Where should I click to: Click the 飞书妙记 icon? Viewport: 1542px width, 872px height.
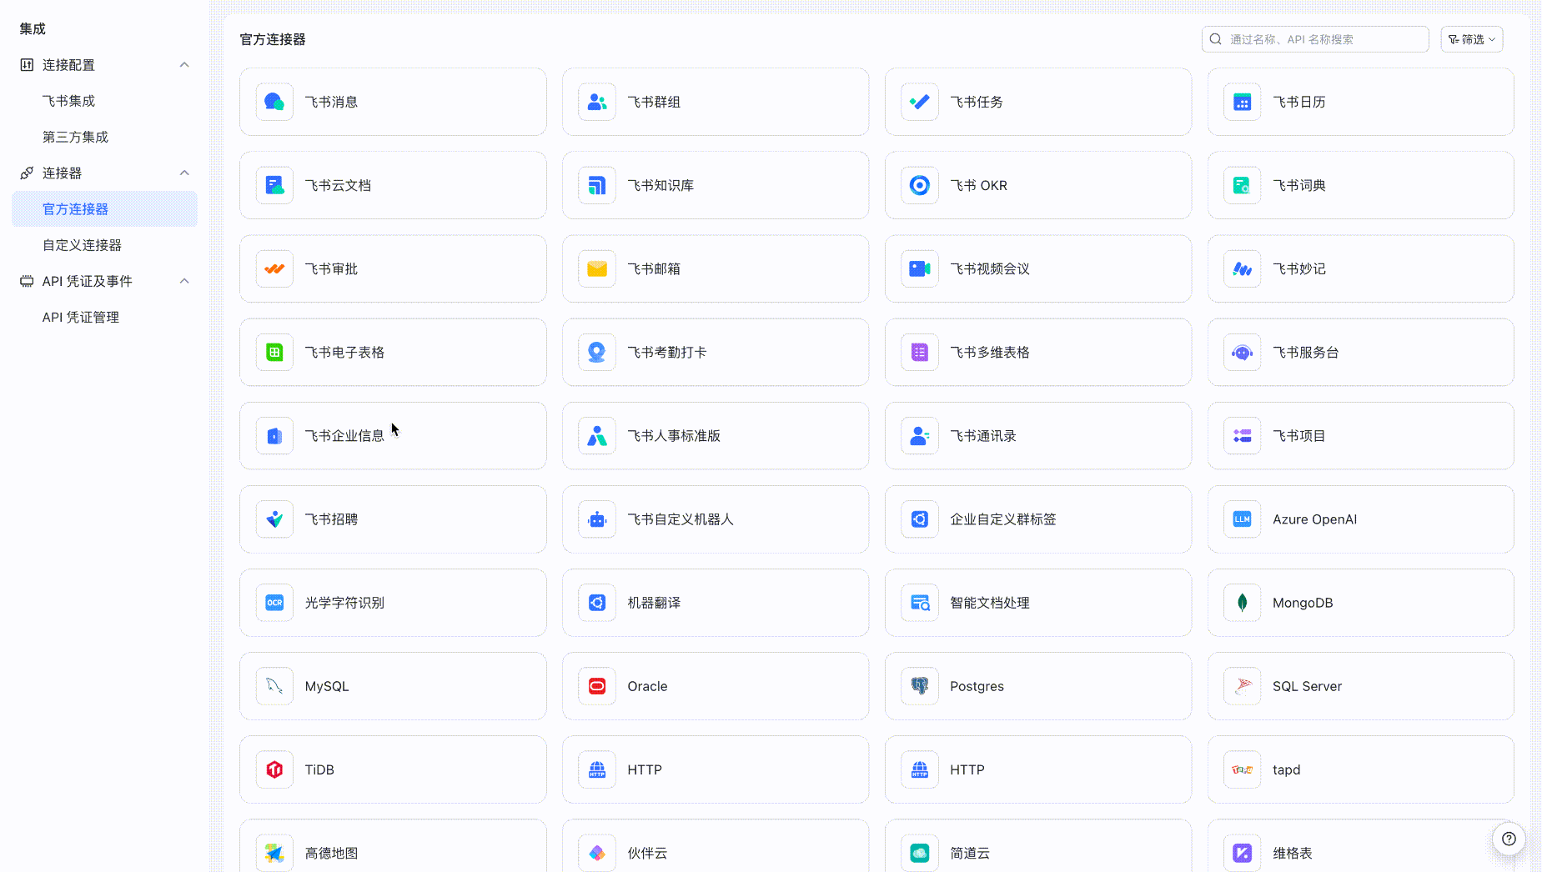[x=1243, y=268]
